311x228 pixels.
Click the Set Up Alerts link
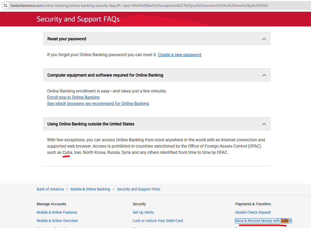click(143, 212)
